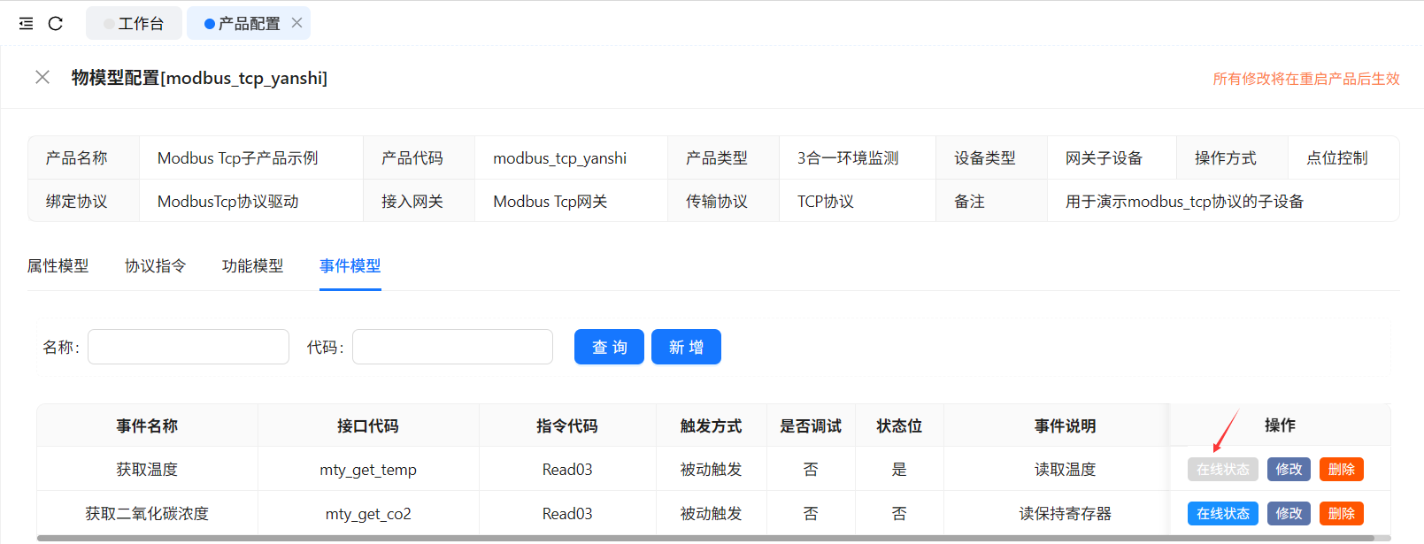Image resolution: width=1424 pixels, height=544 pixels.
Task: Click the 新增 button
Action: click(x=686, y=347)
